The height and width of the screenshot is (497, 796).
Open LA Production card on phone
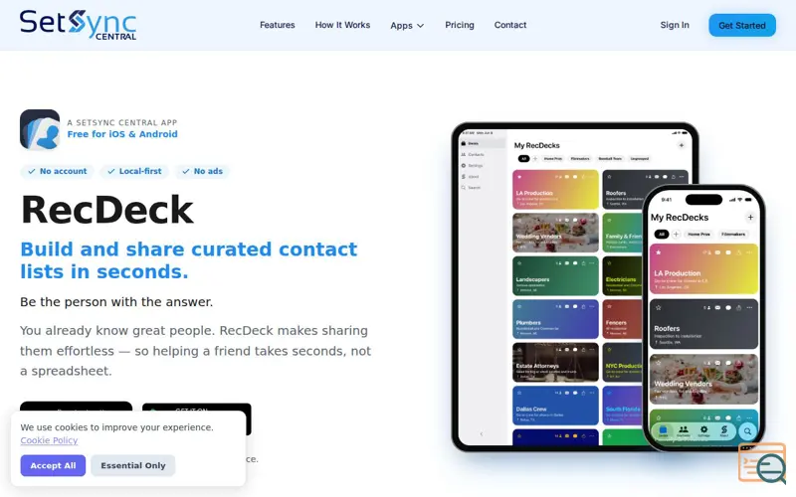click(703, 268)
